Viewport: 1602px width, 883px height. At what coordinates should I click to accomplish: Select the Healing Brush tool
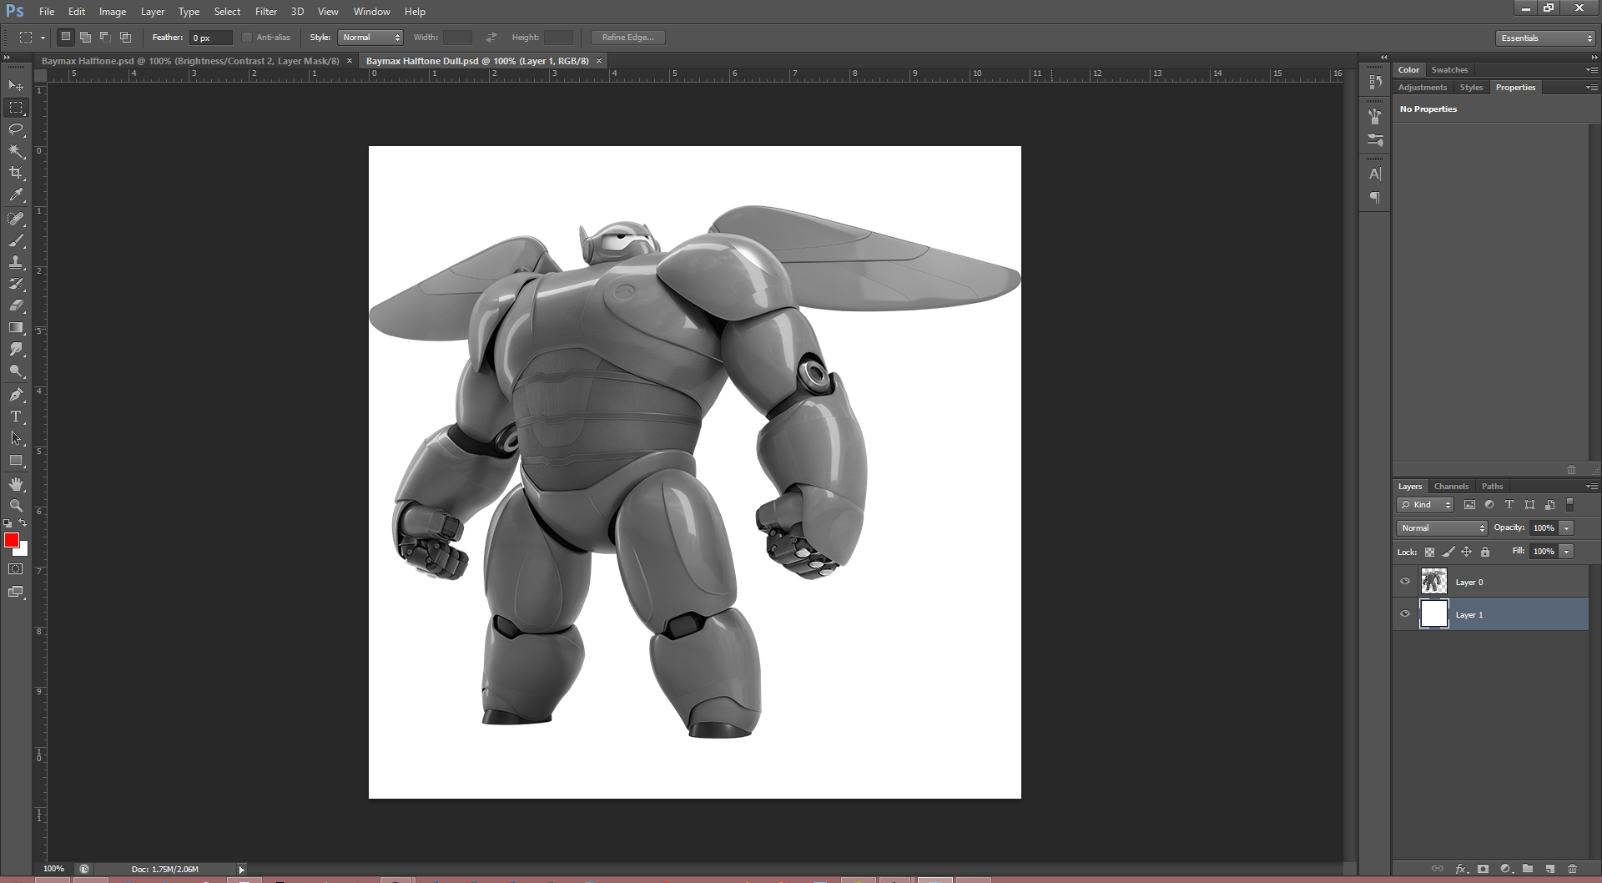pos(16,219)
